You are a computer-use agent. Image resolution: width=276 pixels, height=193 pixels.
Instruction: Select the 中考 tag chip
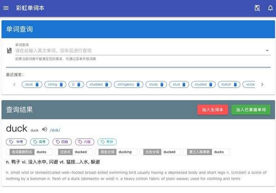17,142
